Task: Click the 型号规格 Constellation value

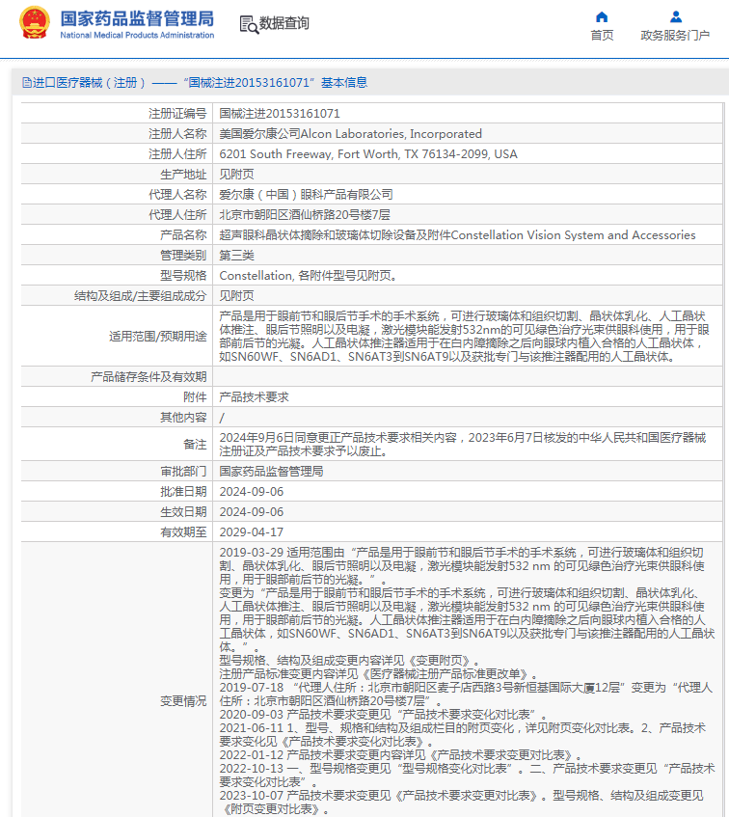Action: (309, 276)
